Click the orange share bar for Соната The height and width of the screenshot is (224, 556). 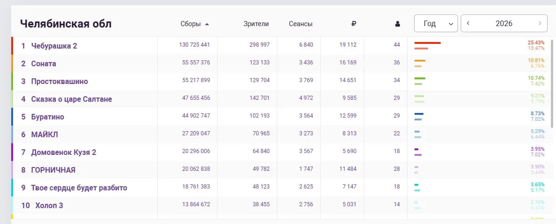[420, 61]
